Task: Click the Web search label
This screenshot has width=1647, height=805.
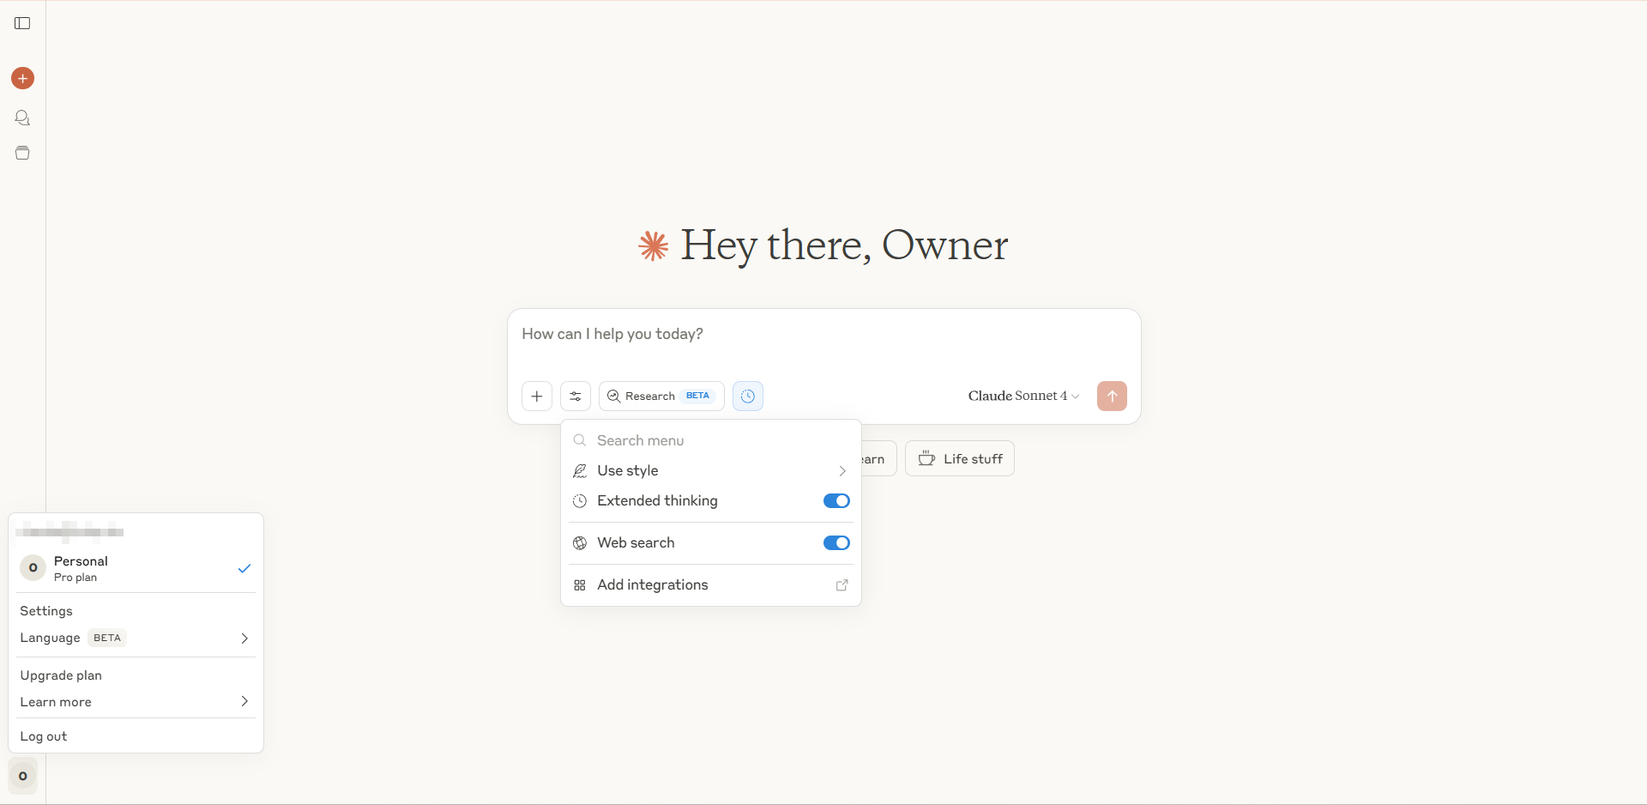Action: [636, 542]
